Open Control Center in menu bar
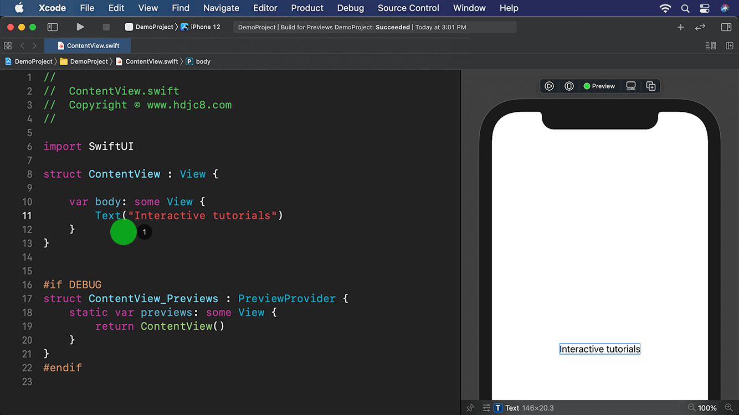Viewport: 739px width, 415px height. [705, 8]
